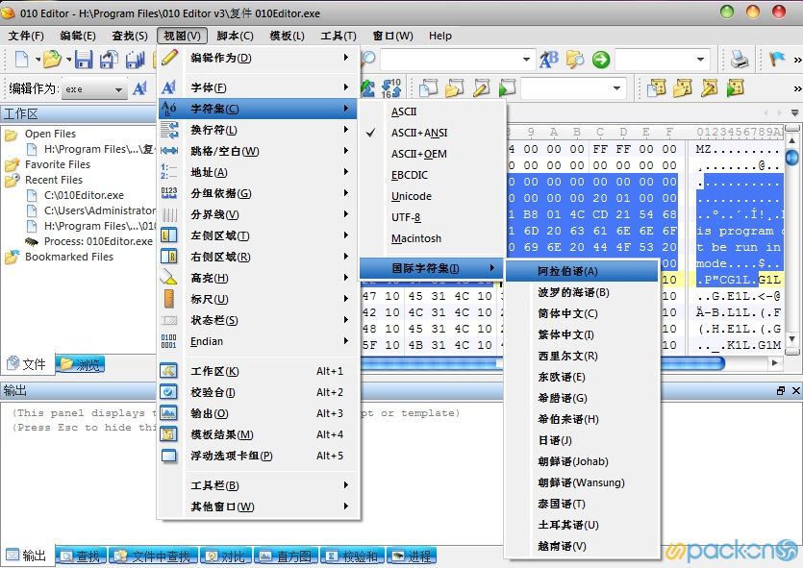Screen dimensions: 803x568
Task: Select Unicode character set
Action: point(433,196)
